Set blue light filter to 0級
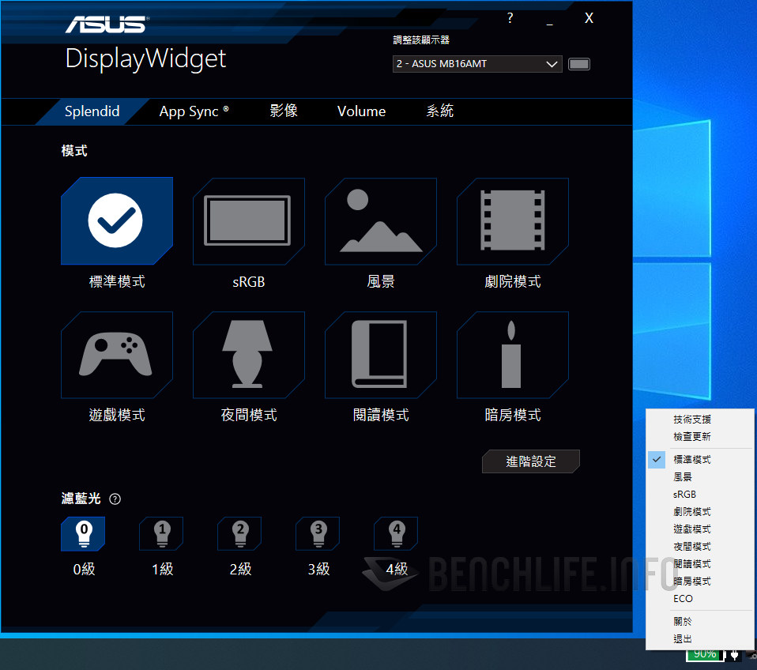Viewport: 757px width, 670px height. pyautogui.click(x=83, y=534)
